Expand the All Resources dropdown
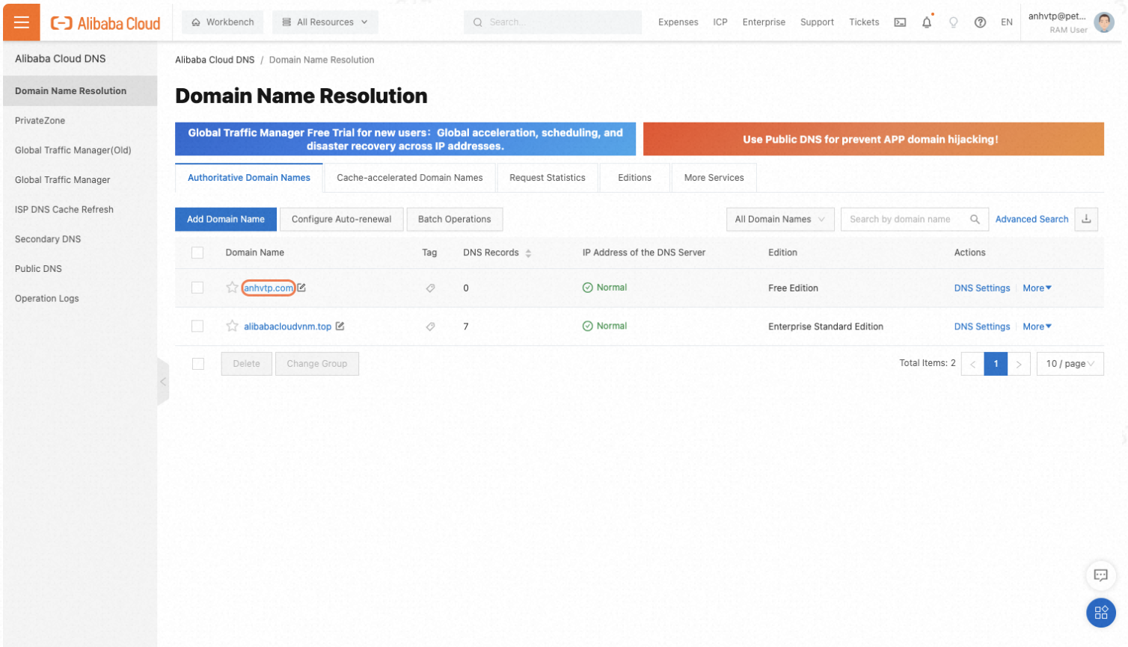 point(325,22)
